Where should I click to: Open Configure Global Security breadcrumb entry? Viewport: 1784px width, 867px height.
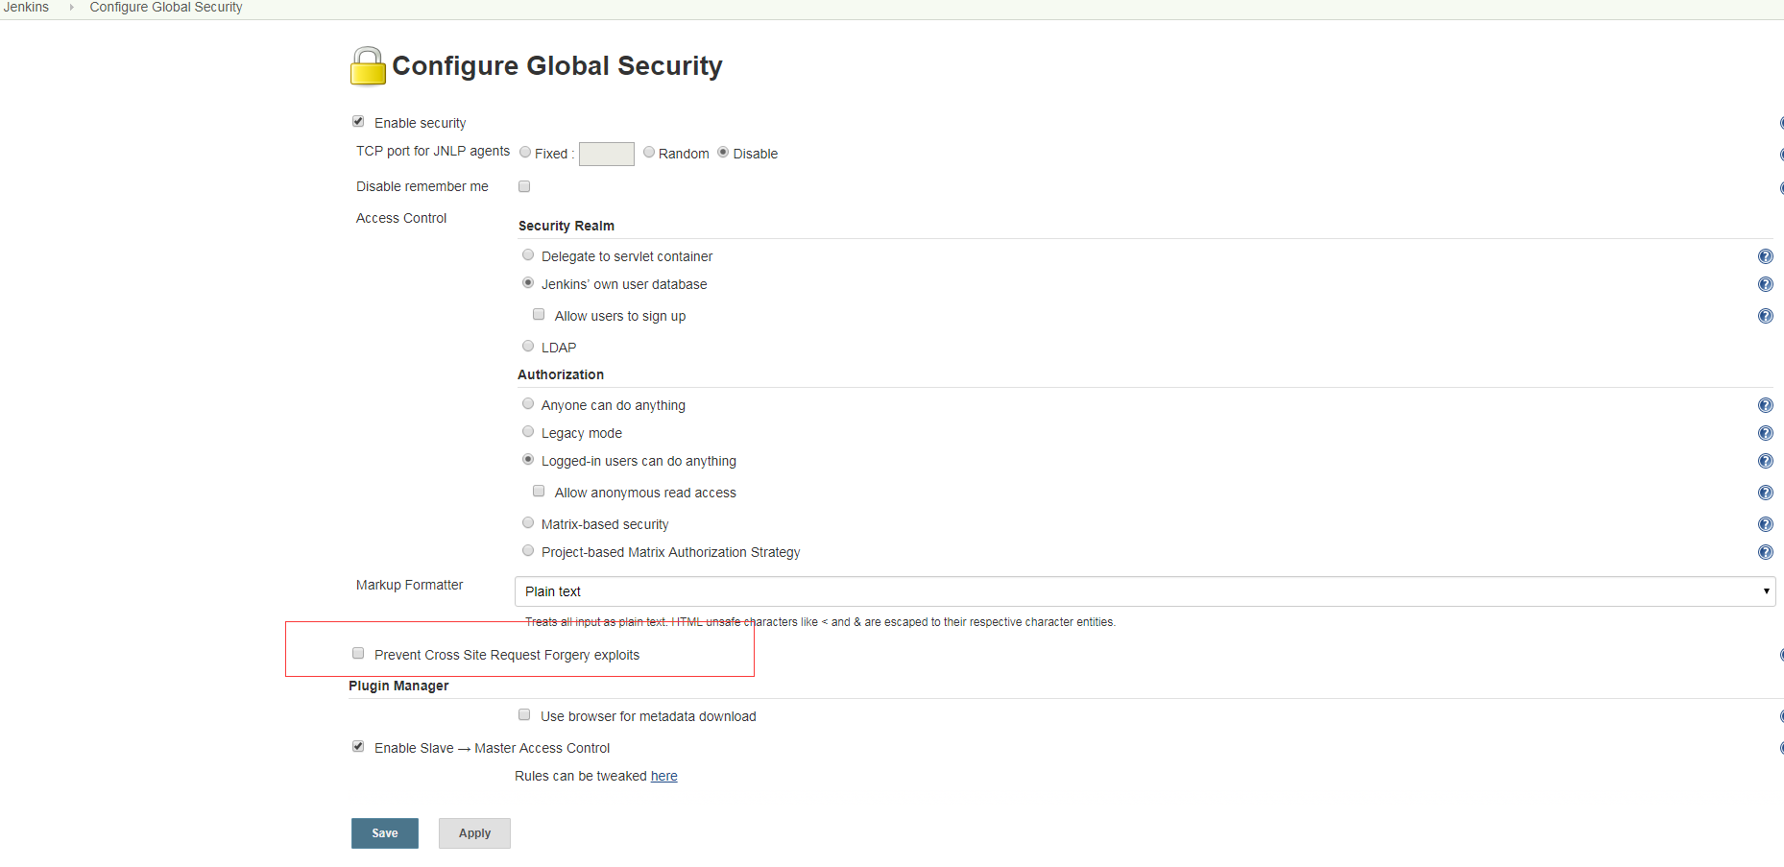click(165, 7)
